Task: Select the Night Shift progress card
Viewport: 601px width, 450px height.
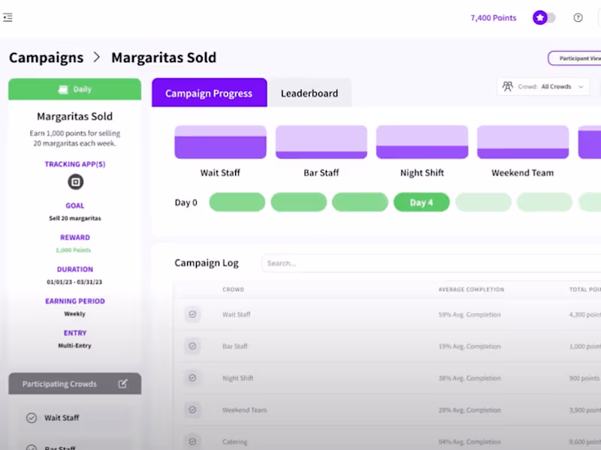Action: point(422,142)
